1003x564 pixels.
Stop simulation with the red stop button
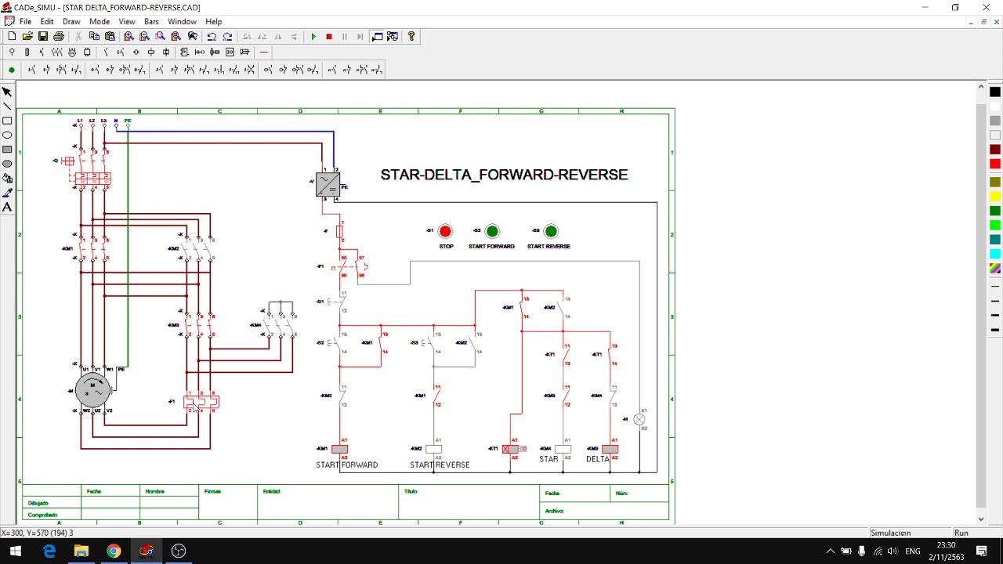(329, 37)
